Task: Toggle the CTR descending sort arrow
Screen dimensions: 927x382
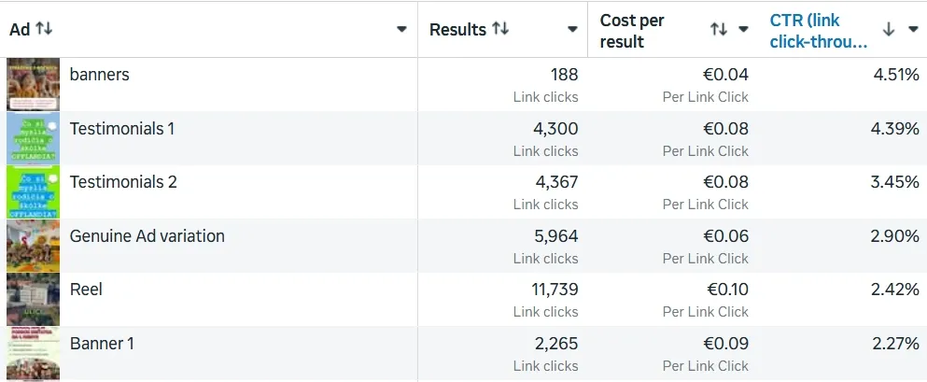Action: point(888,30)
